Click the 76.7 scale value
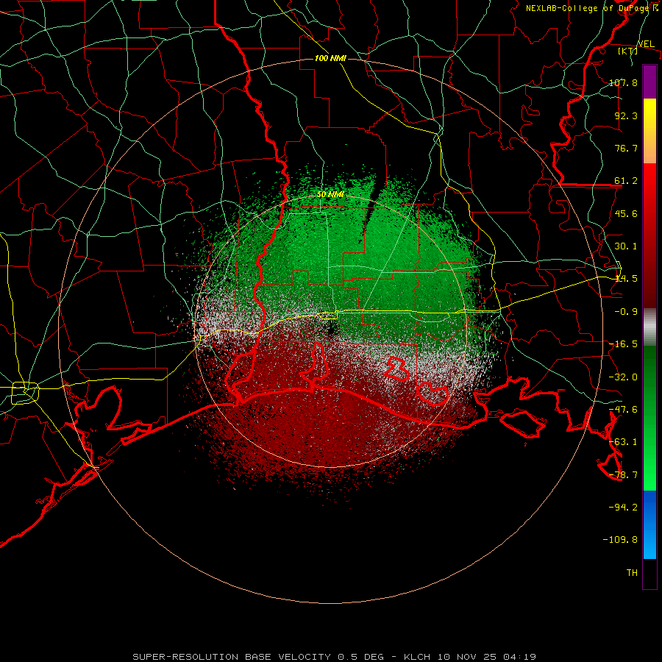The image size is (662, 662). [x=626, y=148]
